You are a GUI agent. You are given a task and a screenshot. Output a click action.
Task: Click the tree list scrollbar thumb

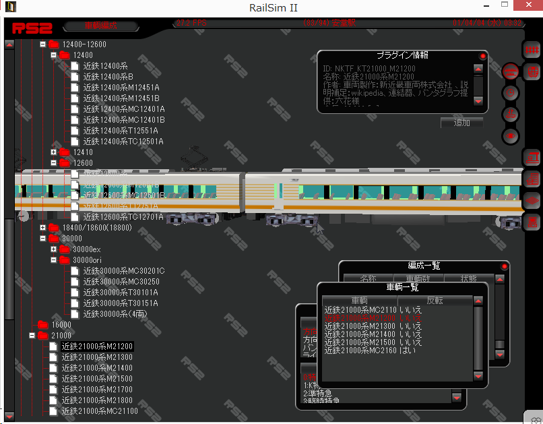coord(9,268)
